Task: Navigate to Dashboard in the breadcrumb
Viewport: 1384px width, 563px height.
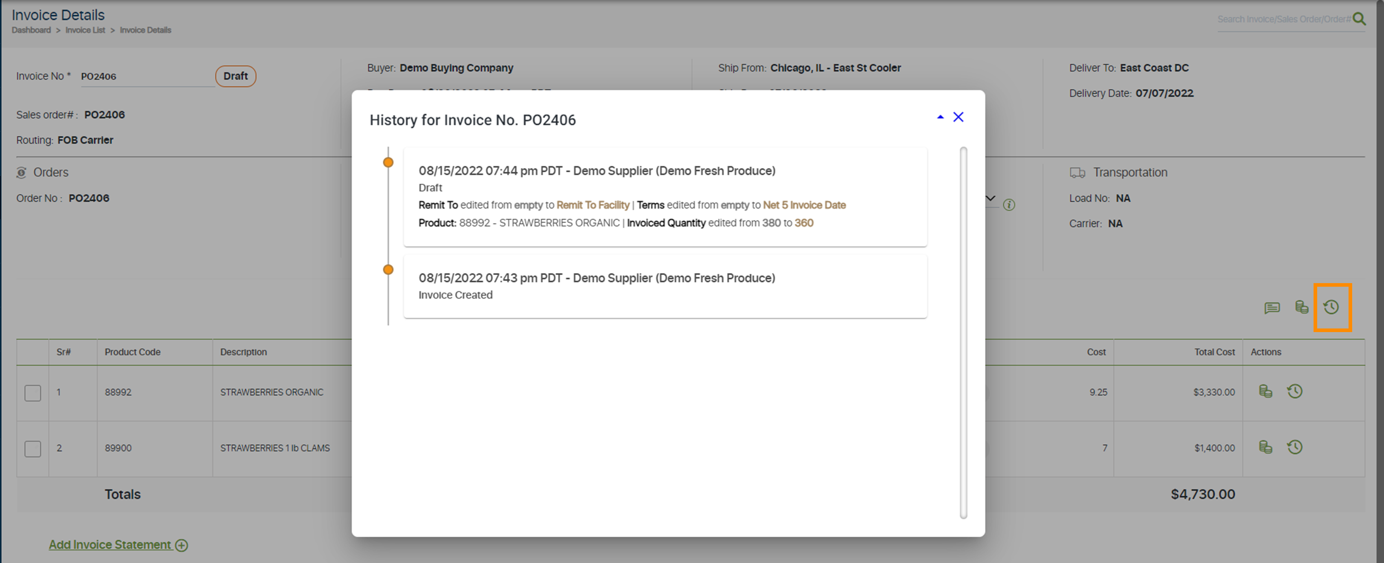Action: [31, 30]
